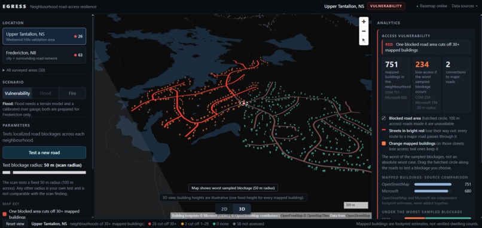Switch the map to 2D view
Screen dimensions: 482x228
coord(224,209)
